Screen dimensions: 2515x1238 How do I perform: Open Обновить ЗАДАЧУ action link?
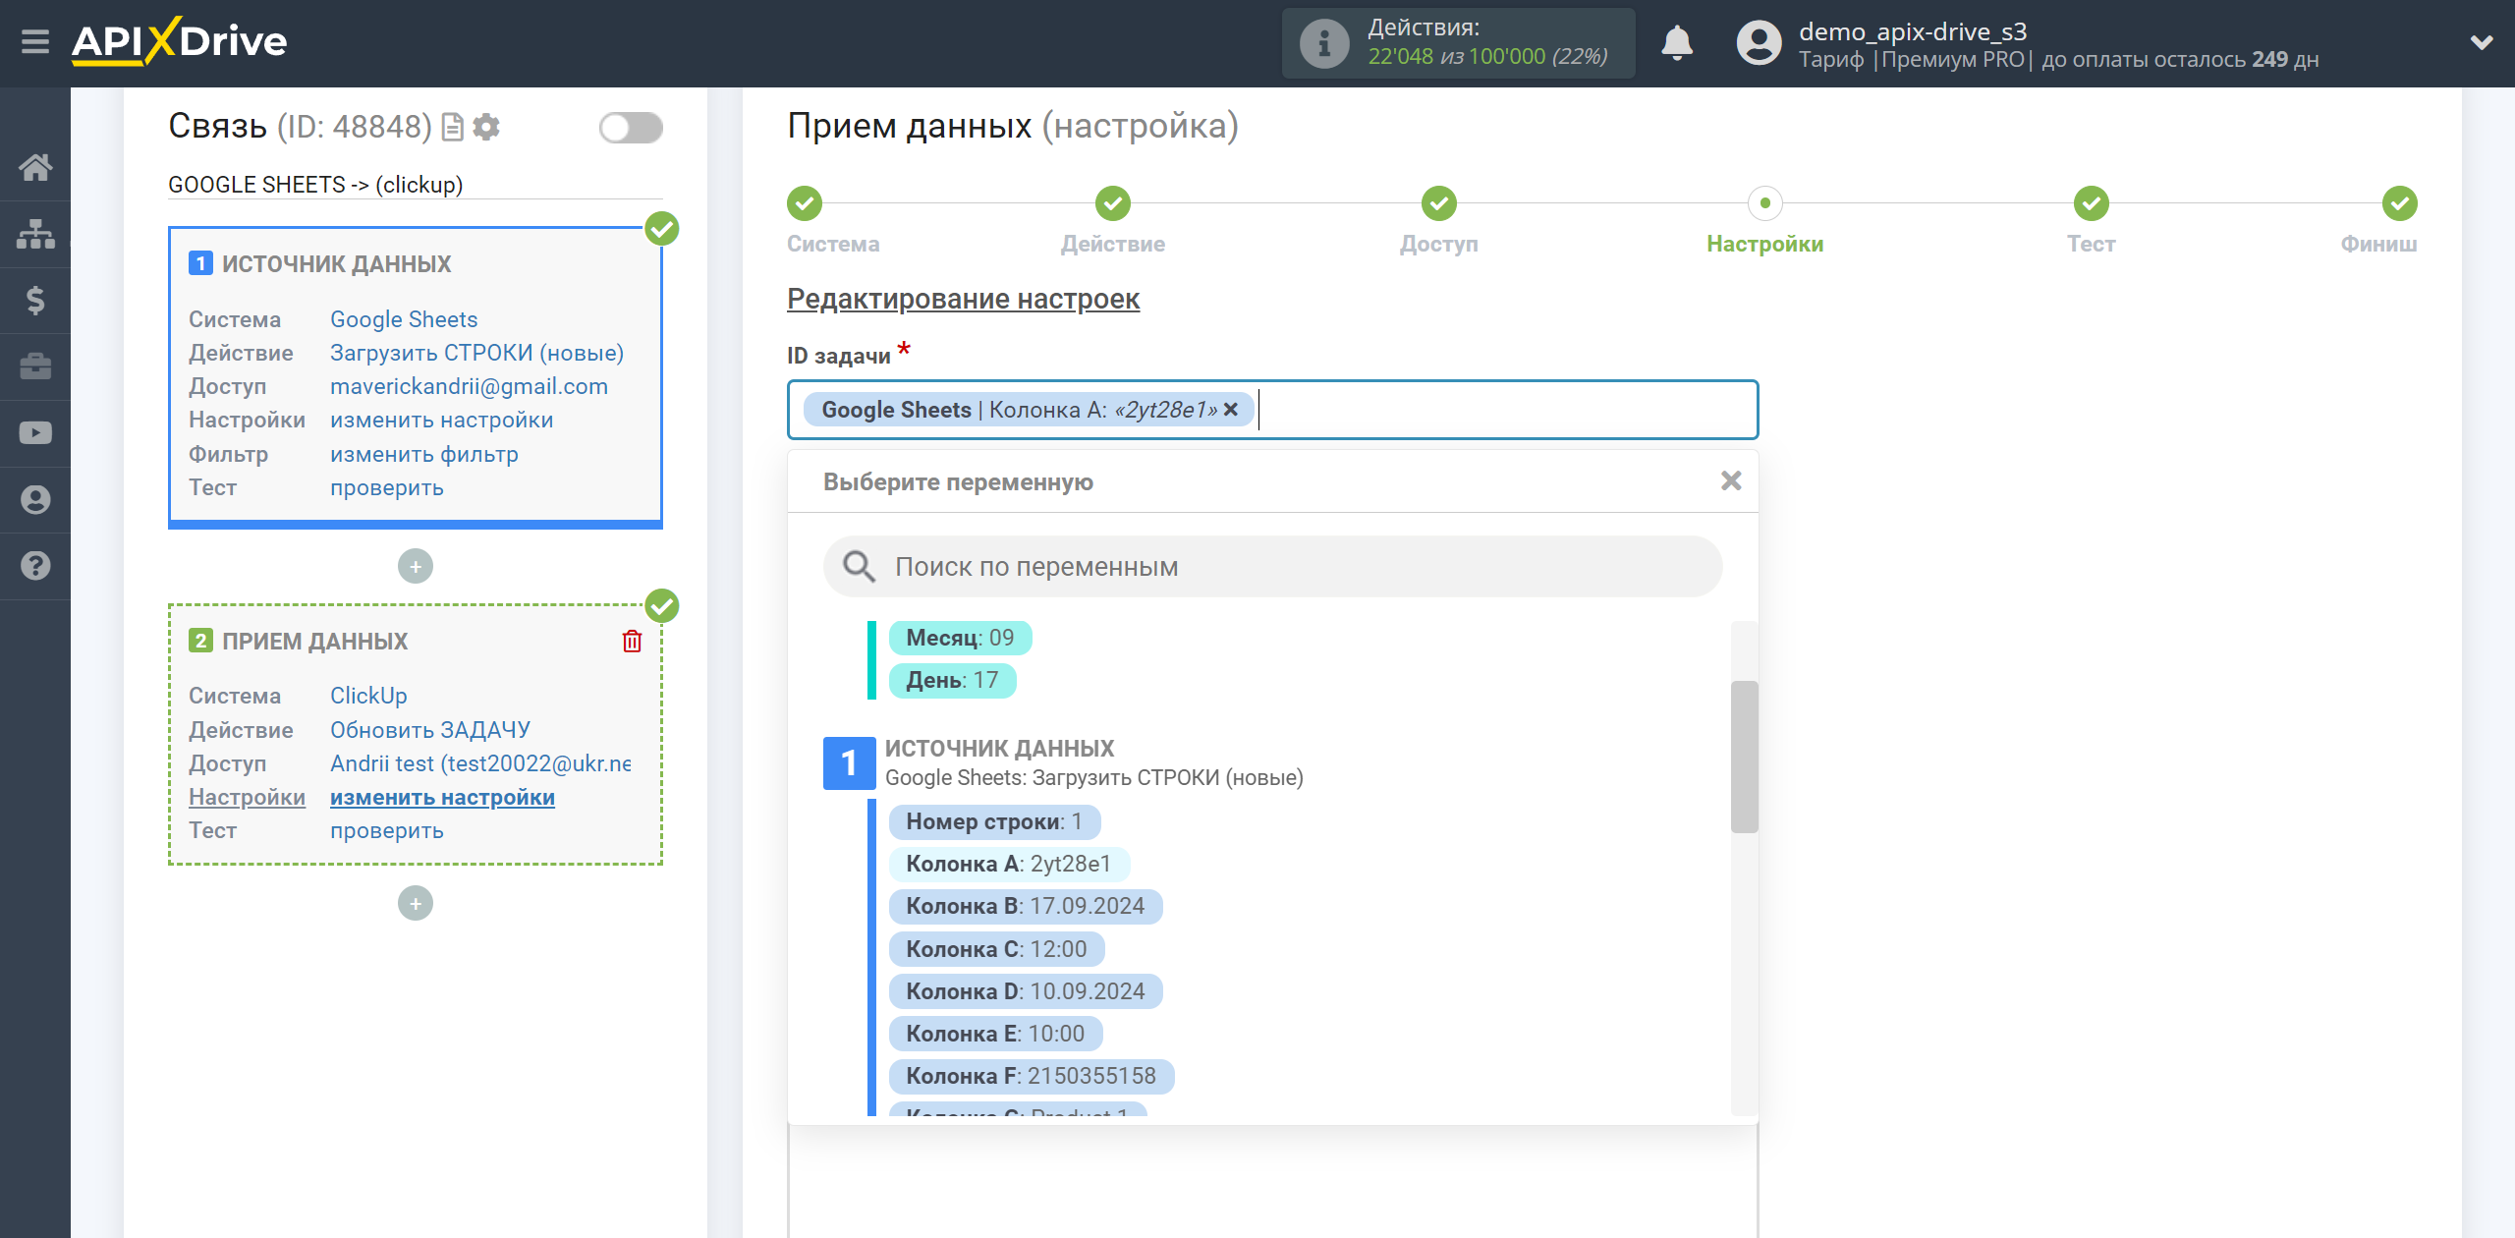coord(429,730)
